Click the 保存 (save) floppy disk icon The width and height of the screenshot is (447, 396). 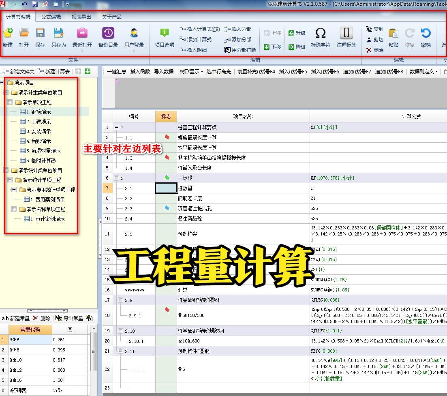[x=40, y=34]
